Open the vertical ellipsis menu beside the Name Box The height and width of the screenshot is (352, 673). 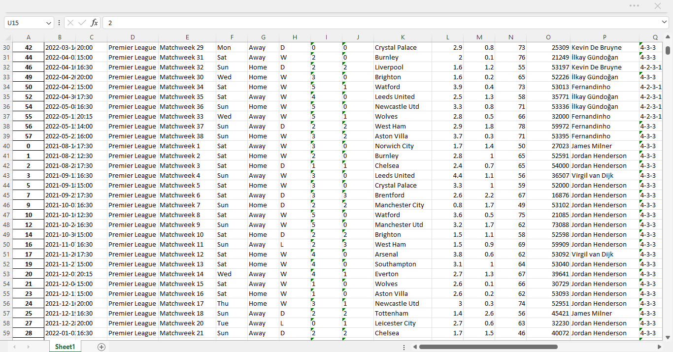59,23
